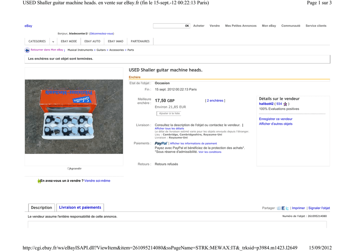Open the EBAY MODE tab
This screenshot has height=251, width=355.
coord(69,41)
